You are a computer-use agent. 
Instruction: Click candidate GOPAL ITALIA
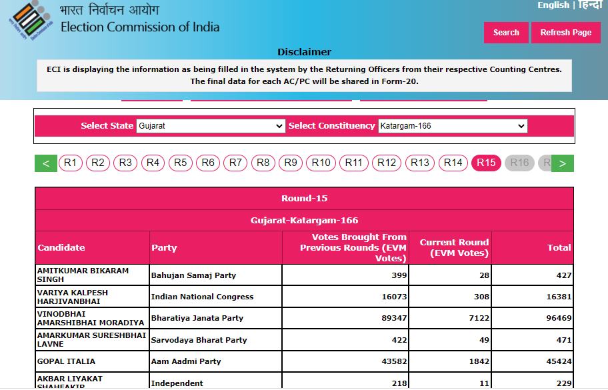pos(92,361)
